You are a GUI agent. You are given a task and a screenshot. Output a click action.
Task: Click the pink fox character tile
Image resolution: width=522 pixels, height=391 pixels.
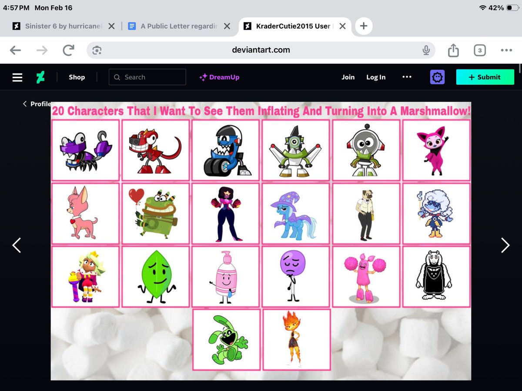(436, 150)
